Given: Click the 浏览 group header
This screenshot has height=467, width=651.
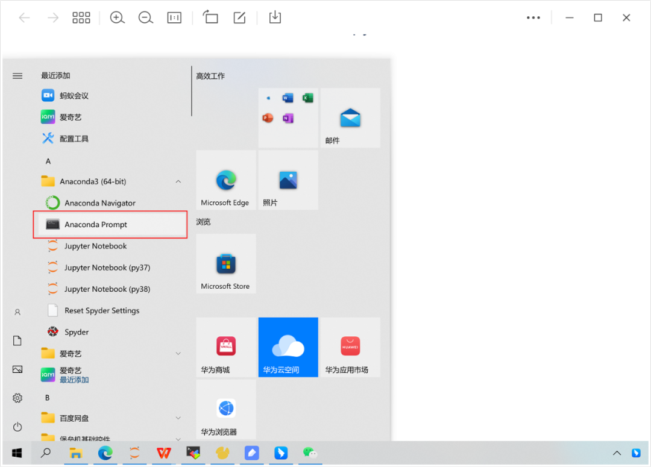Looking at the screenshot, I should 204,222.
